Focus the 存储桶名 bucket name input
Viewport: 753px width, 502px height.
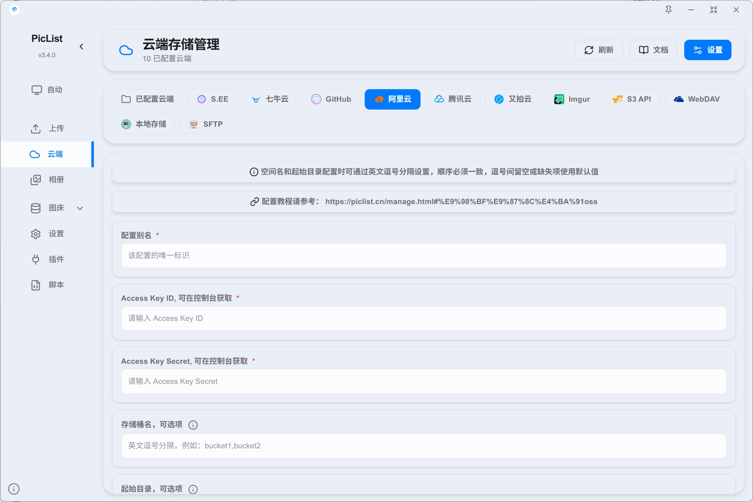tap(424, 446)
